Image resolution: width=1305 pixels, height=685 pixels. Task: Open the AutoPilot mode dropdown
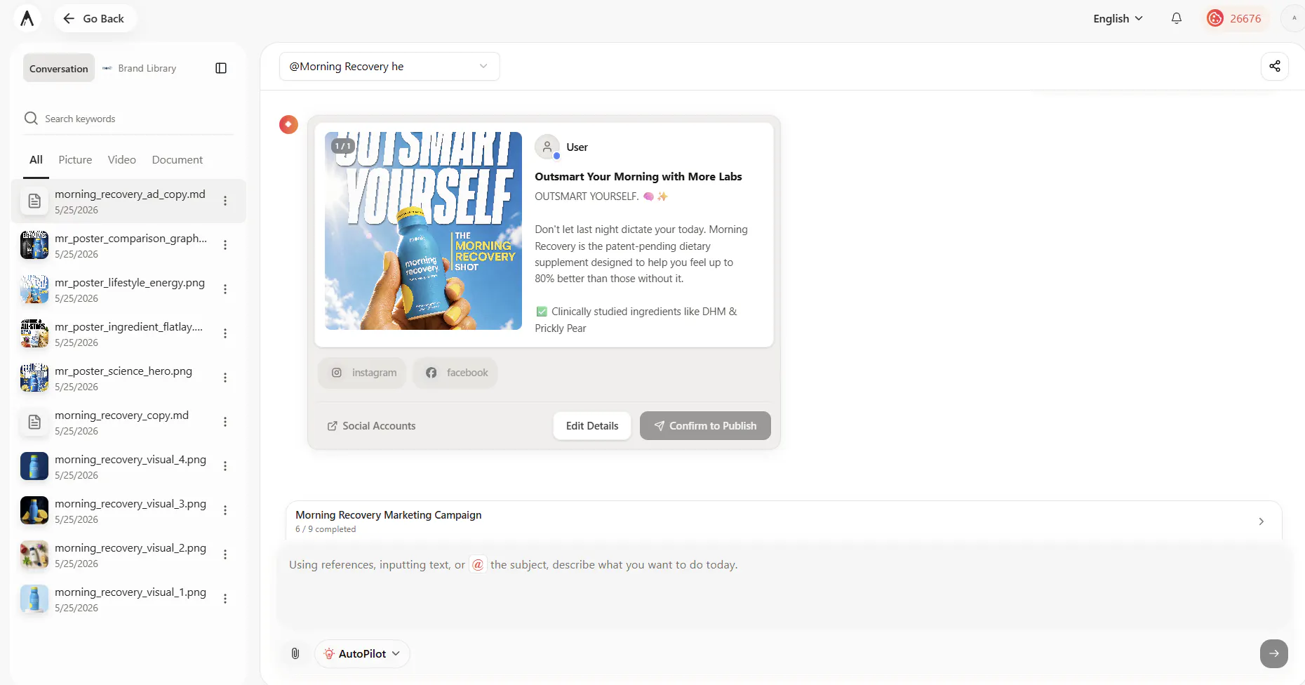(x=362, y=653)
